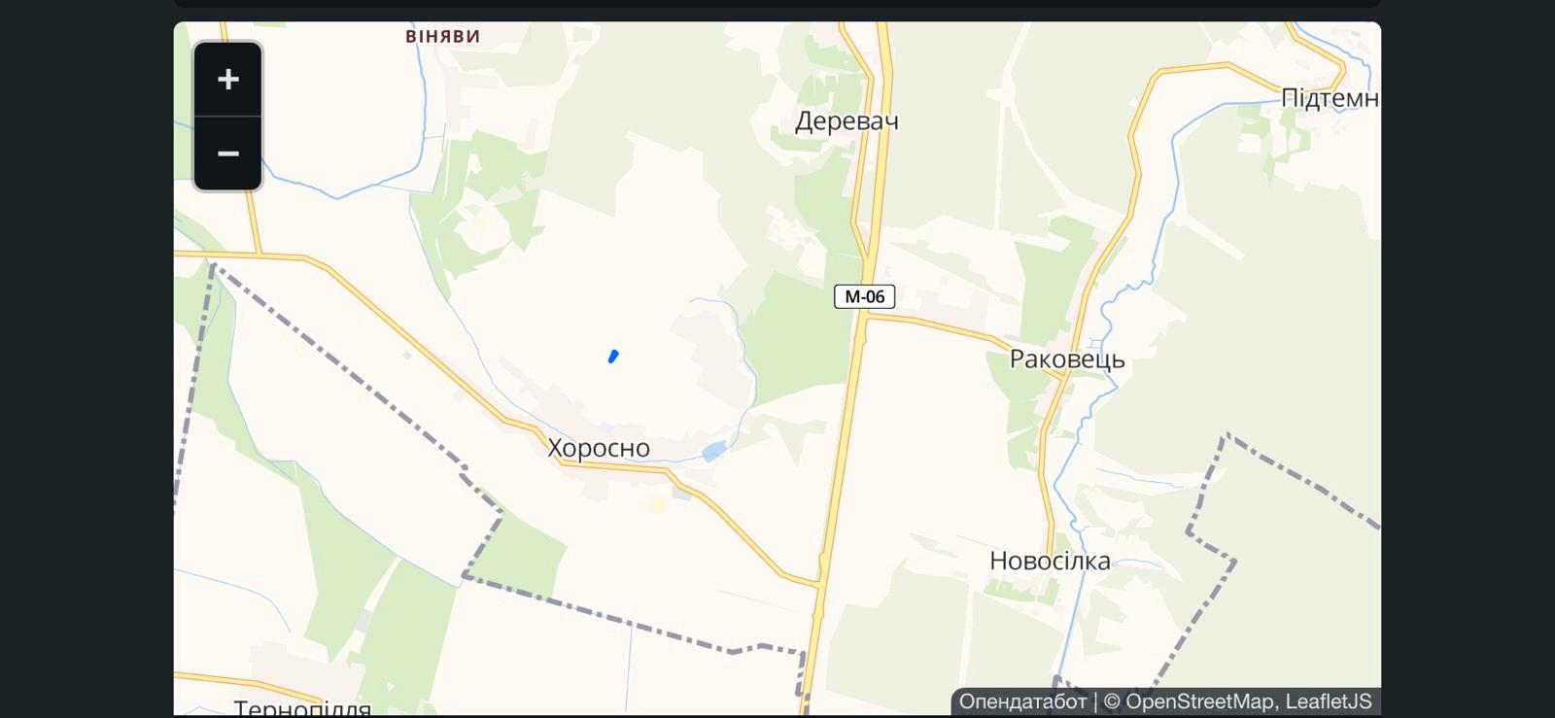
Task: Click the small blue pond east of Хоросно
Action: (x=713, y=450)
